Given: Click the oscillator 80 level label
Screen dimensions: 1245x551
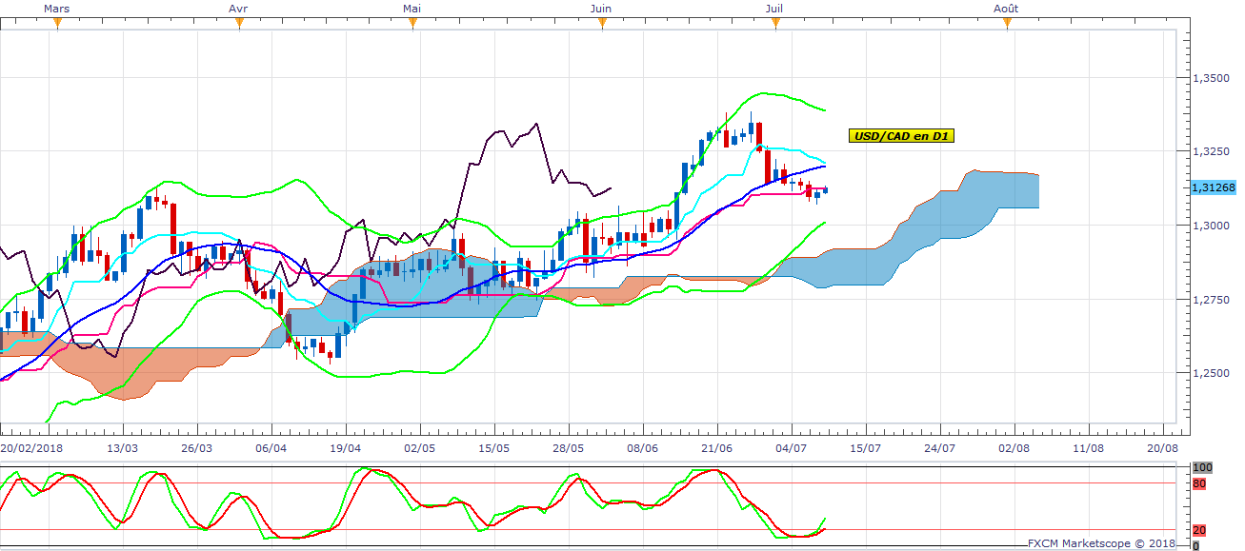Looking at the screenshot, I should point(1199,483).
